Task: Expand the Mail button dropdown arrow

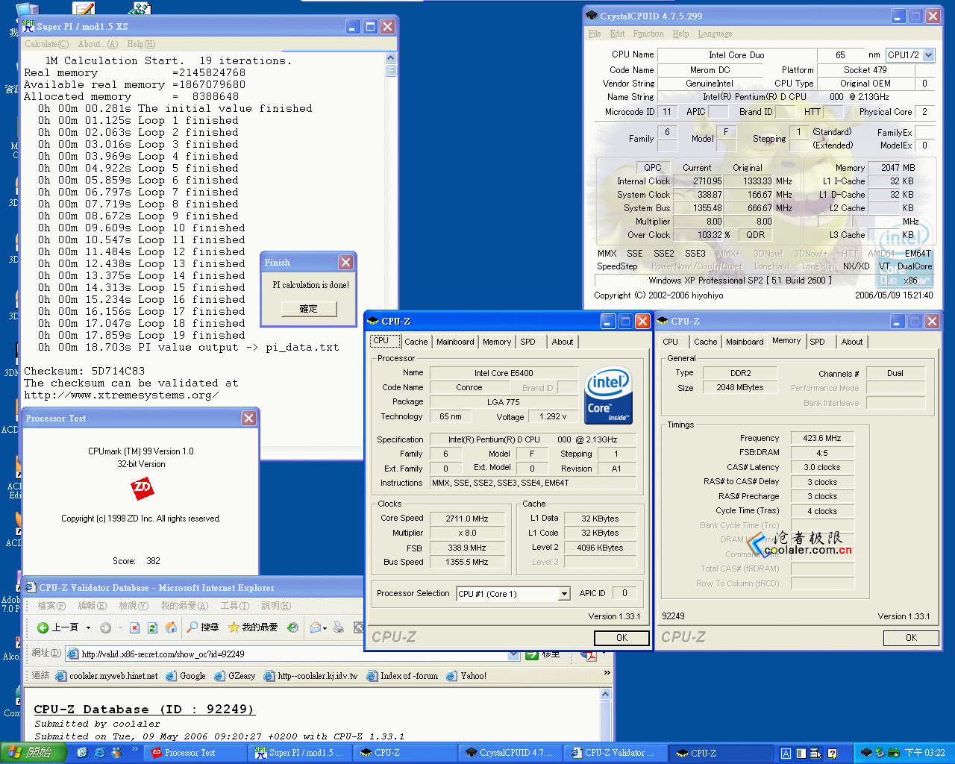Action: coord(325,628)
